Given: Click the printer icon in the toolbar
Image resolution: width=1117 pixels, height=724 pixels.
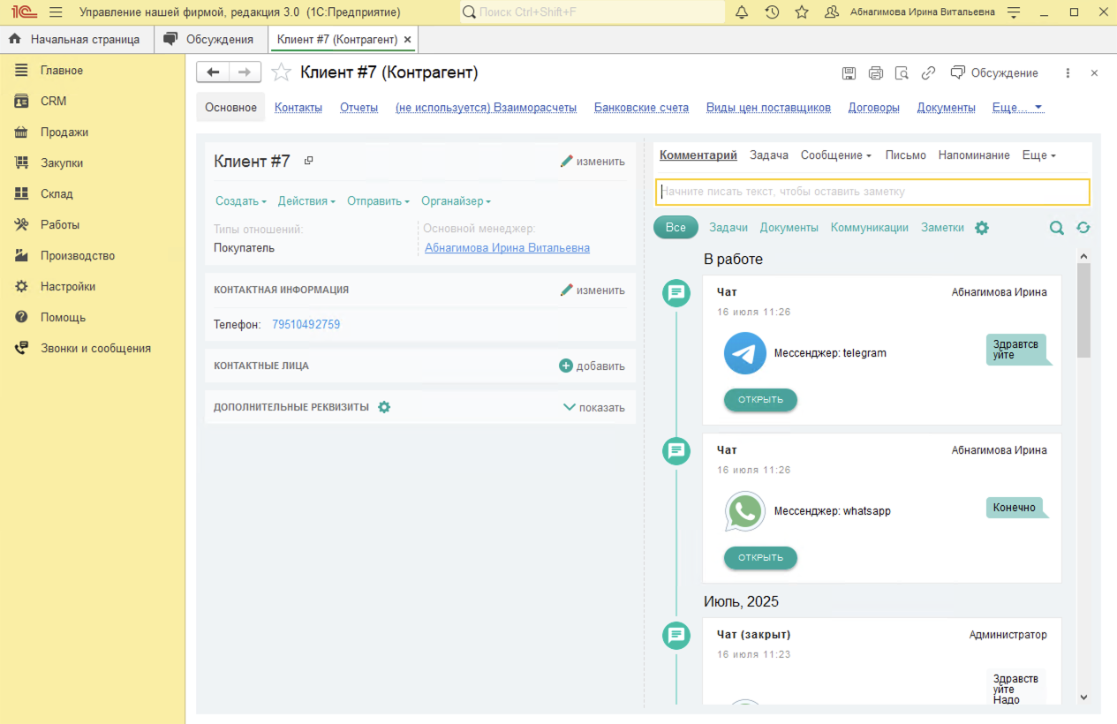Looking at the screenshot, I should (x=875, y=73).
